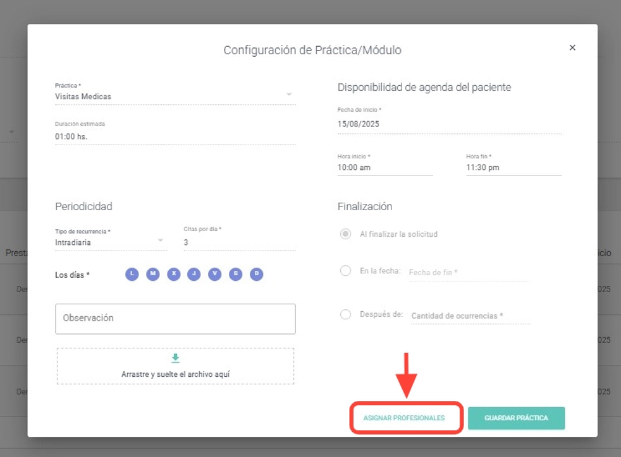Click the Hora fin time field

click(x=513, y=168)
